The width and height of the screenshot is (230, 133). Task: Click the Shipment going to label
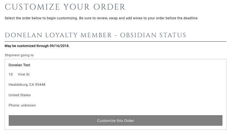(x=19, y=55)
